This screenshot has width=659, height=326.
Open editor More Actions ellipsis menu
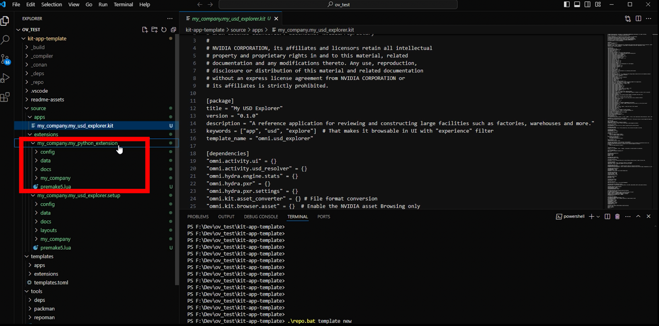click(649, 19)
